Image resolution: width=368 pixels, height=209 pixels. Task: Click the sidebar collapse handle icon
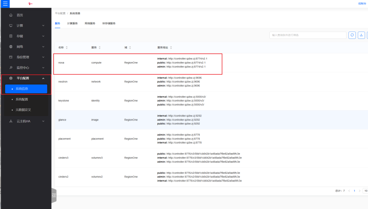point(54,195)
